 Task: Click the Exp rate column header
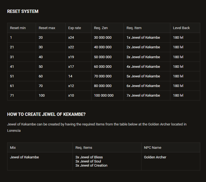[x=78, y=28]
